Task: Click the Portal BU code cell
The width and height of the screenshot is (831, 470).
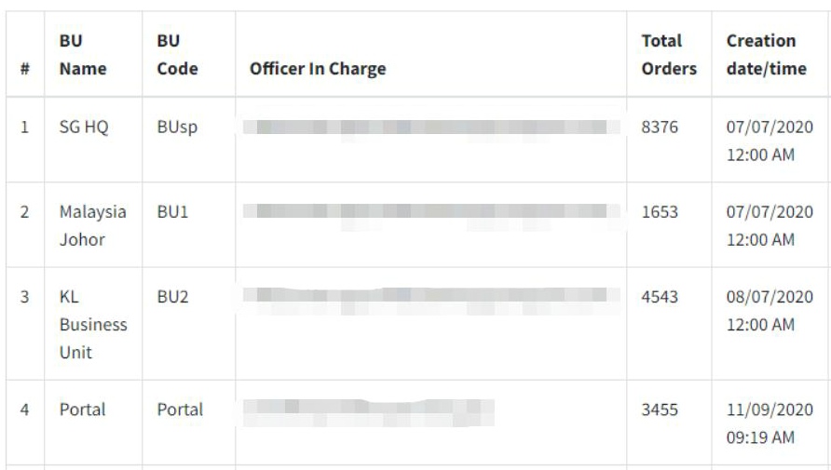Action: pos(180,410)
